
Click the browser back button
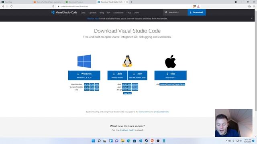(3, 6)
